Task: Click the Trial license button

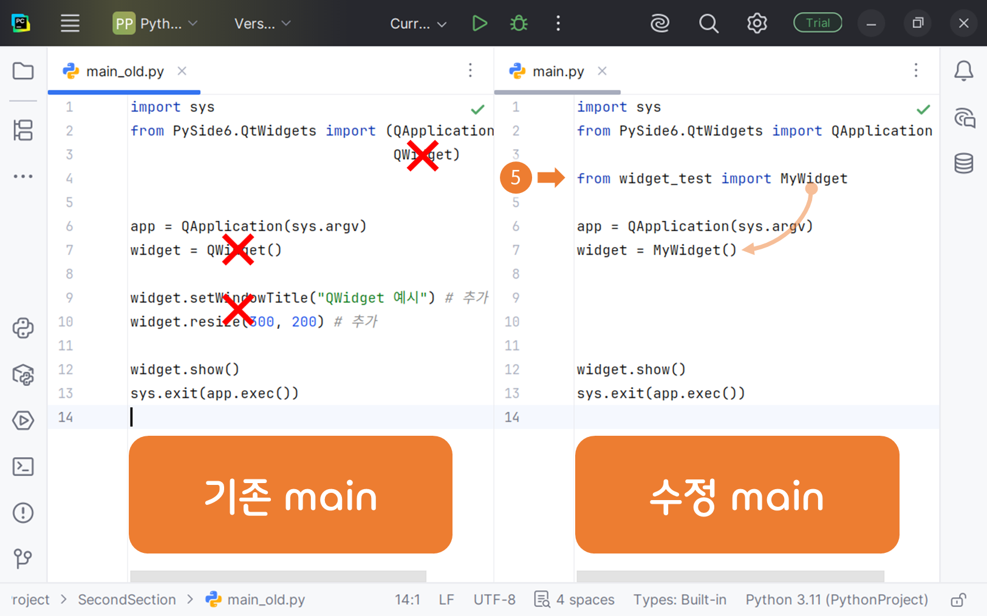Action: tap(818, 23)
